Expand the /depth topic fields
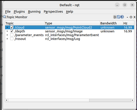Screen dimensions: 137x110 [7, 31]
